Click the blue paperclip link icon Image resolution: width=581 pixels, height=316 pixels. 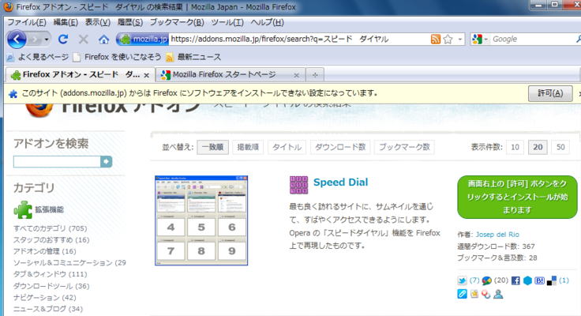[x=462, y=294]
